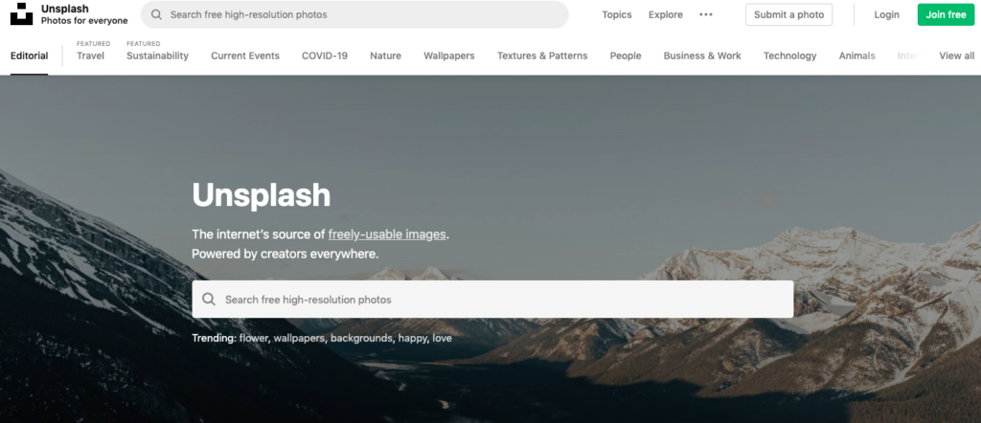
Task: Click View all topics link
Action: 957,56
